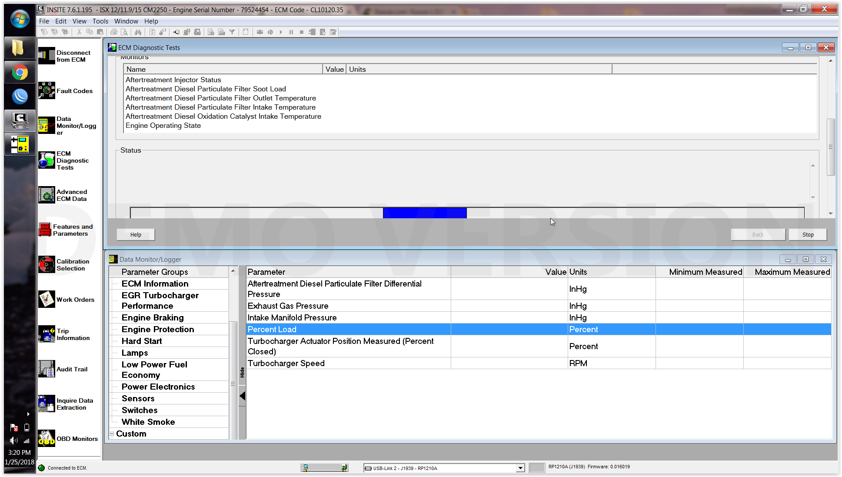
Task: Select the Sensors parameter group
Action: pyautogui.click(x=138, y=398)
